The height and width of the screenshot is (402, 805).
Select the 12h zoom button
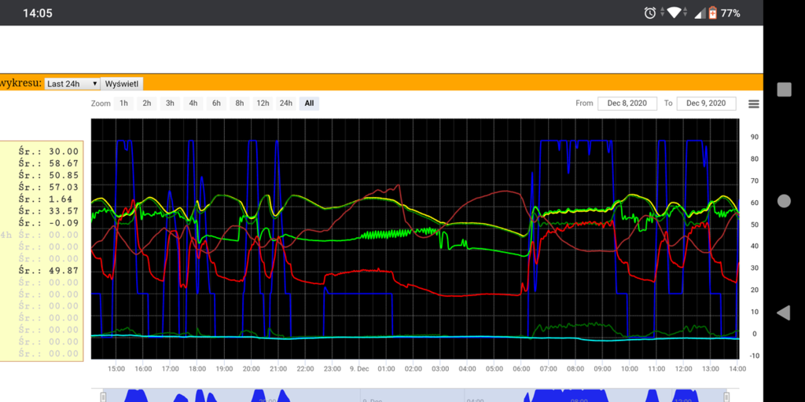pos(263,104)
